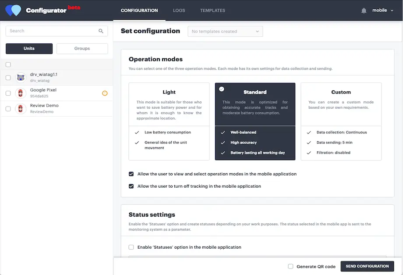Switch to the Configuration tab
This screenshot has width=403, height=275.
139,11
